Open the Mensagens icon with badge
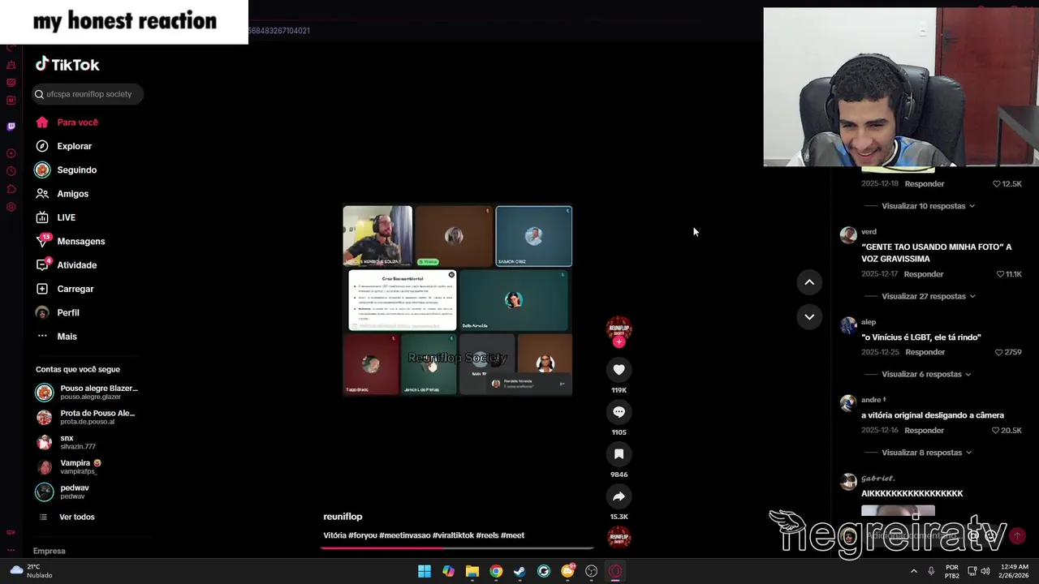 tap(42, 241)
